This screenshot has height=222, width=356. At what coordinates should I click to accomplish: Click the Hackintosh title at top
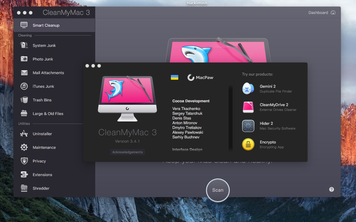click(x=197, y=3)
